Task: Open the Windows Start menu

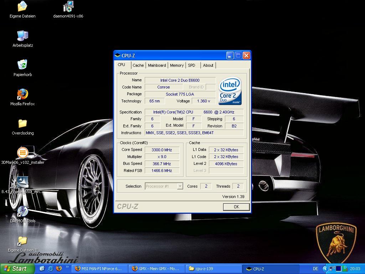Action: click(x=17, y=269)
